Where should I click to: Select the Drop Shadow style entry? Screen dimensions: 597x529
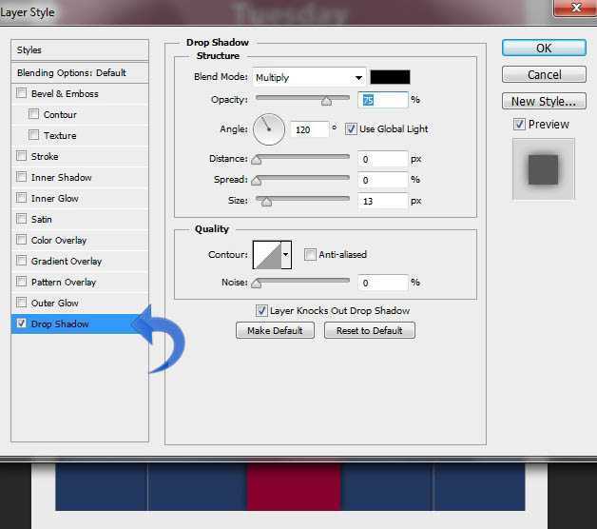pos(80,323)
